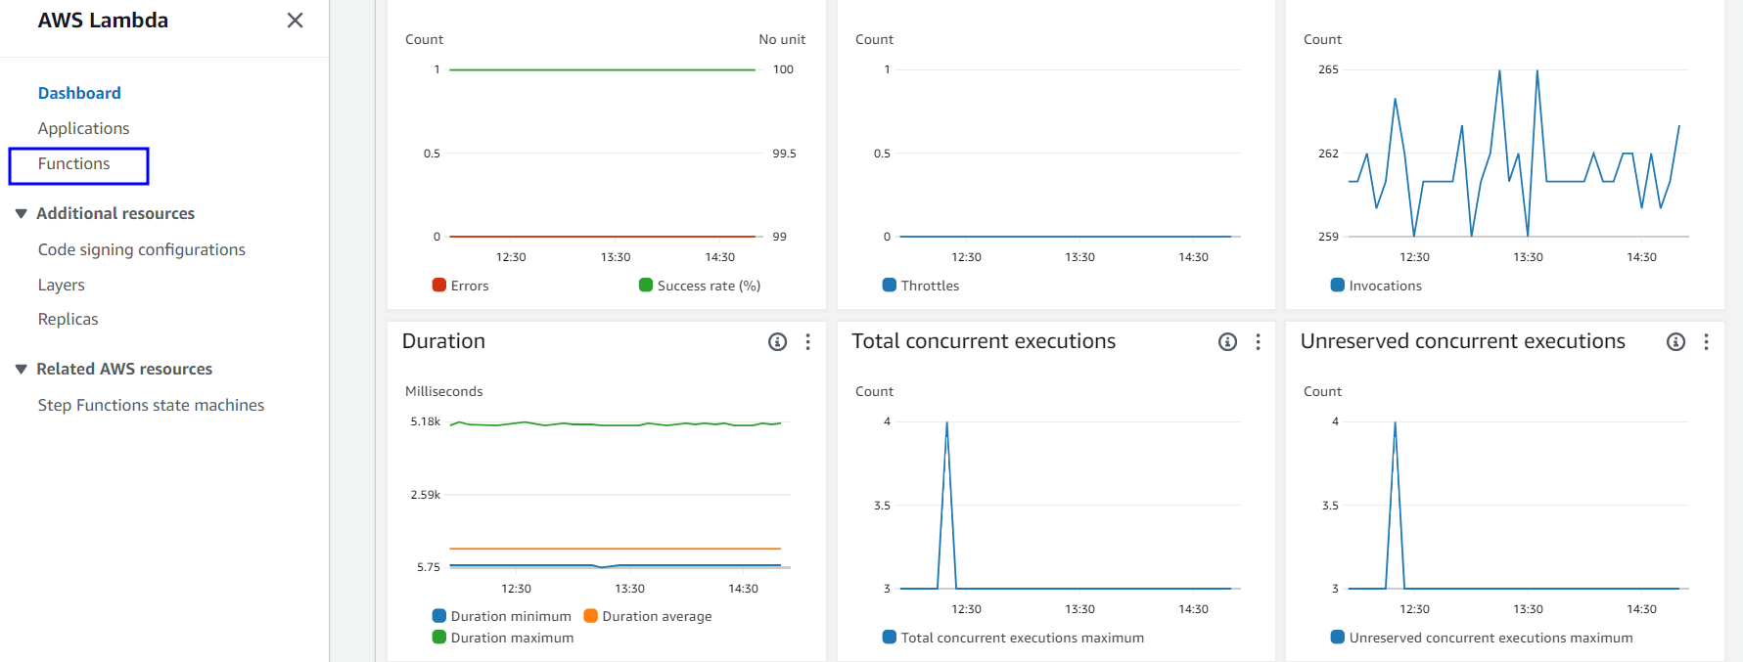The image size is (1743, 662).
Task: Go to Applications in sidebar
Action: pos(83,128)
